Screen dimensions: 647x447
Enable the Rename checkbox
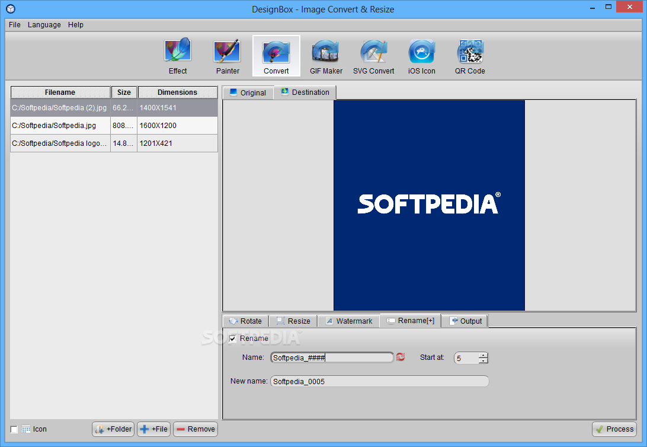click(x=233, y=339)
